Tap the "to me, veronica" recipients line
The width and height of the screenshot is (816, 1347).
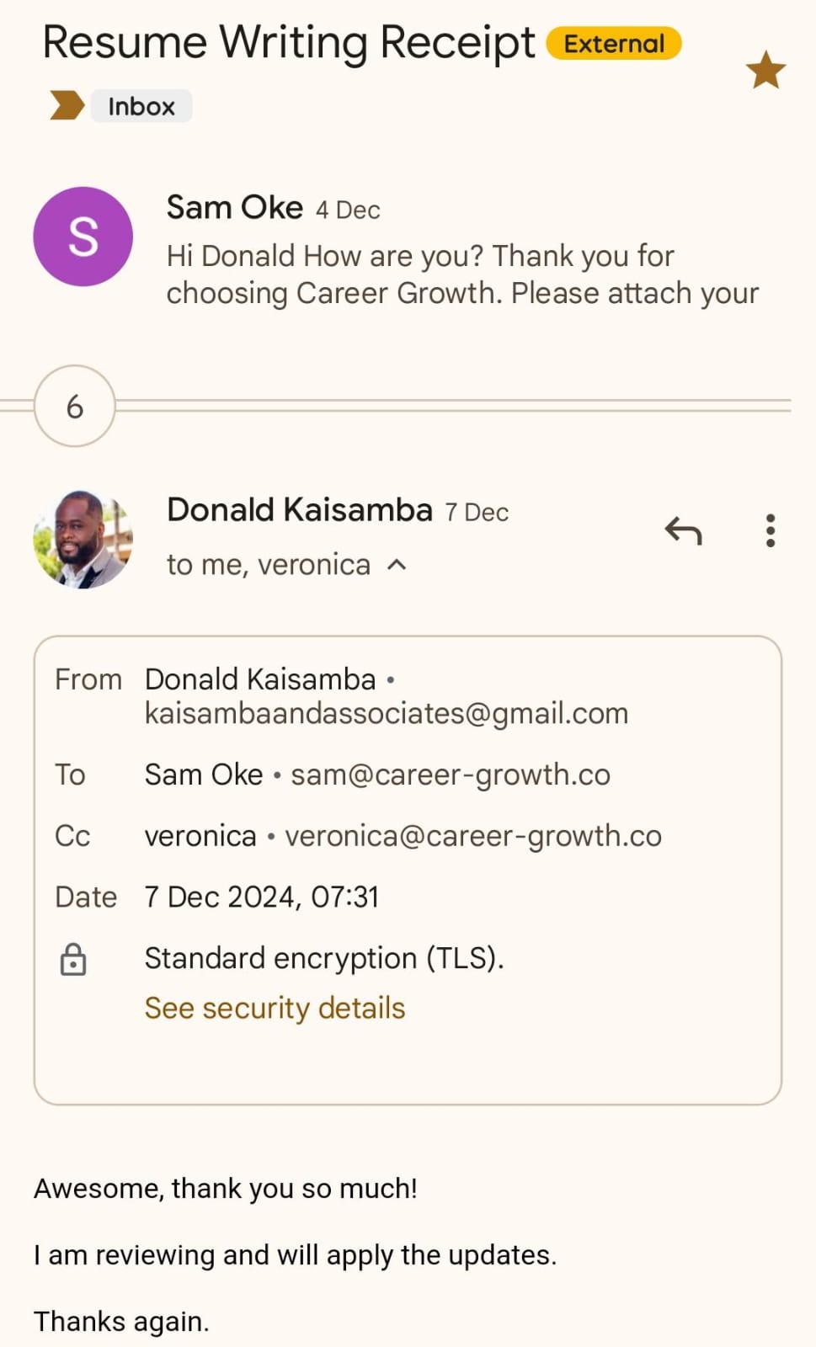(269, 565)
